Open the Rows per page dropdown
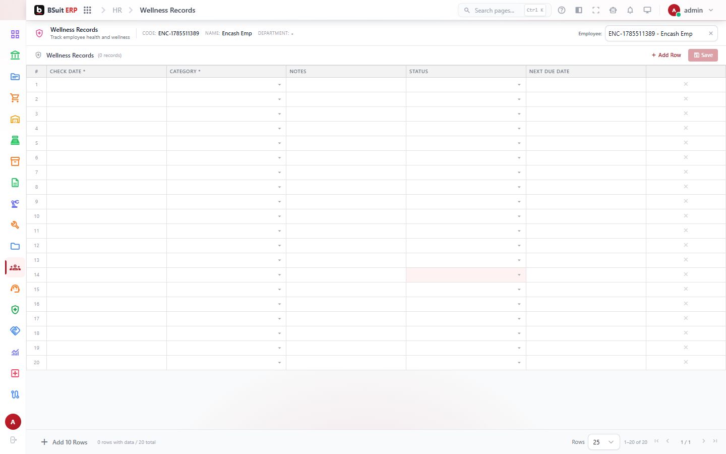Viewport: 726px width, 454px height. click(603, 442)
